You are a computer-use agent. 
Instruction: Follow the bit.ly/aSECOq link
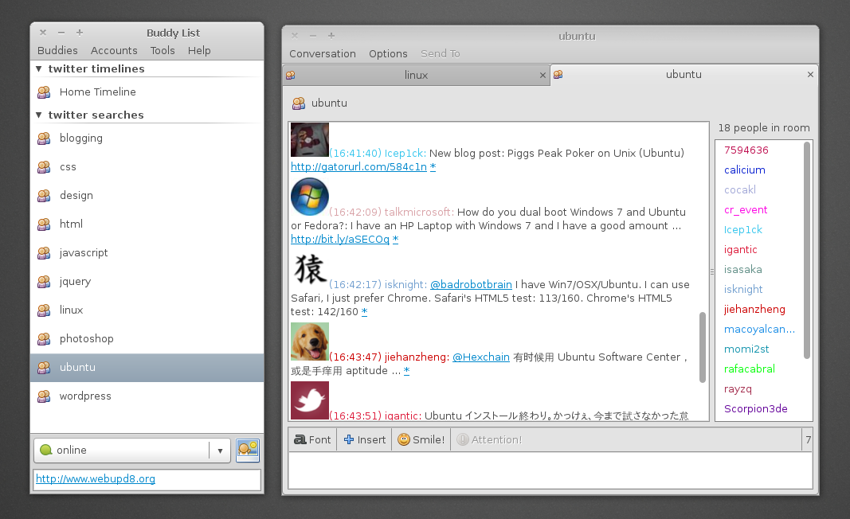point(340,239)
